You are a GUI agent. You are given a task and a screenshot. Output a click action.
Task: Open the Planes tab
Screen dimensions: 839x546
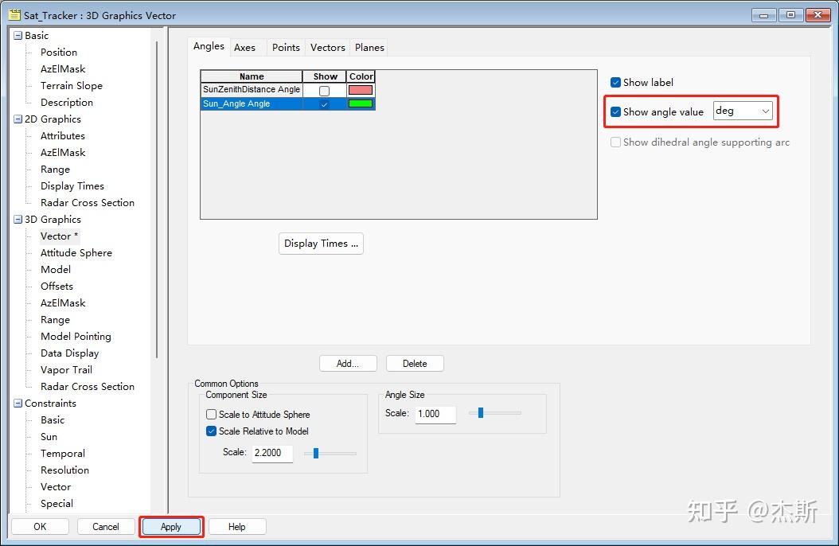click(369, 48)
